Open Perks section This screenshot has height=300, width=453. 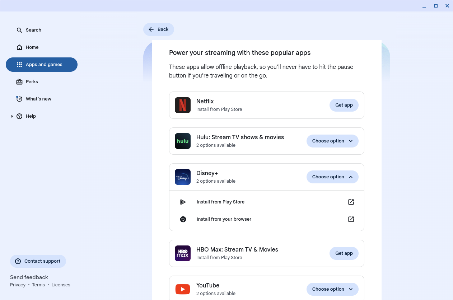32,82
